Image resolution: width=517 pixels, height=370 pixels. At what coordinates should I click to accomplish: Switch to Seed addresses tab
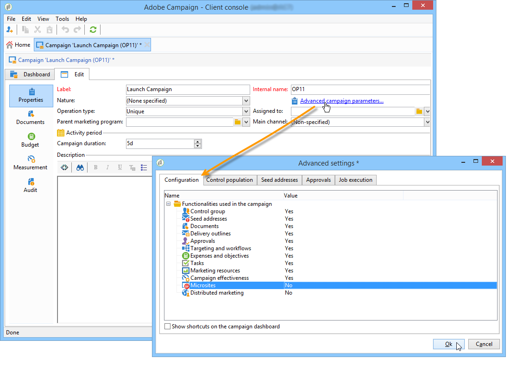click(x=280, y=180)
